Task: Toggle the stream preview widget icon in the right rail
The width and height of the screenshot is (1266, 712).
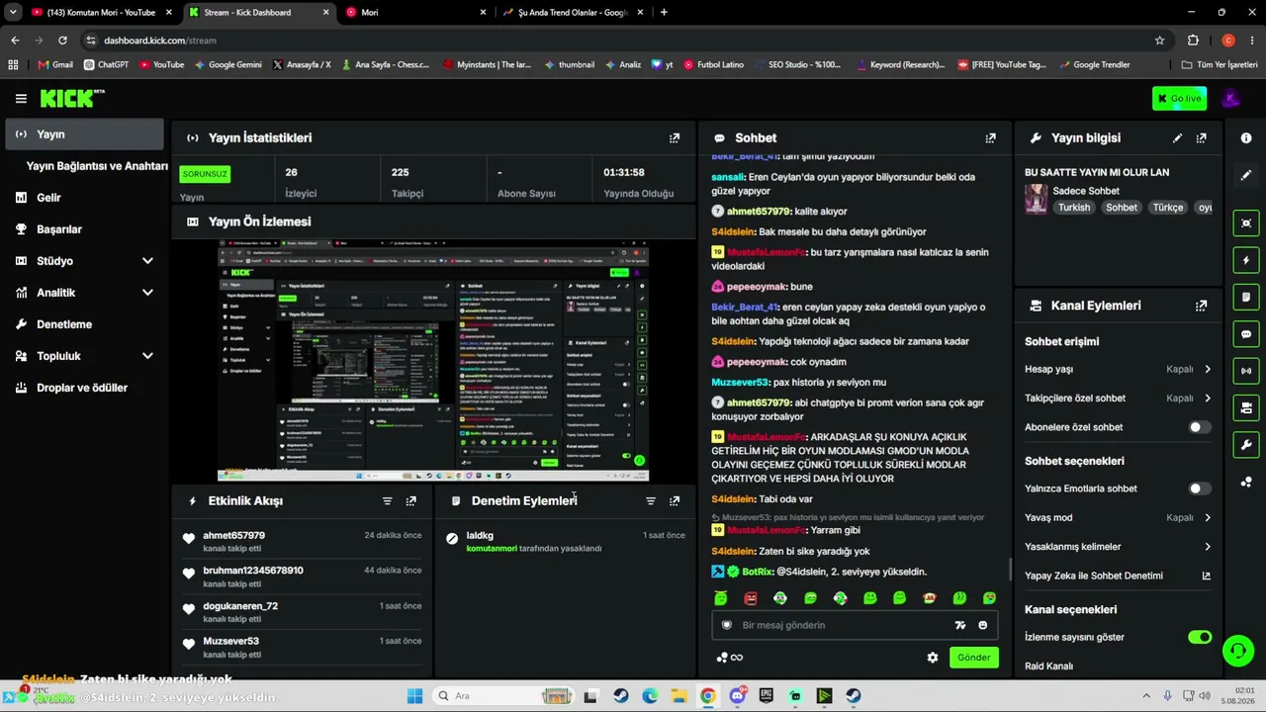Action: (1246, 223)
